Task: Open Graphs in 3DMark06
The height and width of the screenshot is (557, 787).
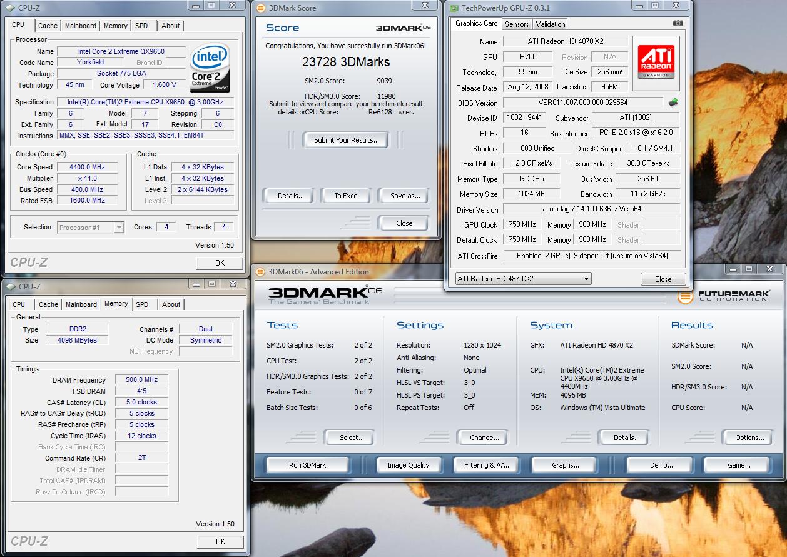Action: click(x=565, y=465)
